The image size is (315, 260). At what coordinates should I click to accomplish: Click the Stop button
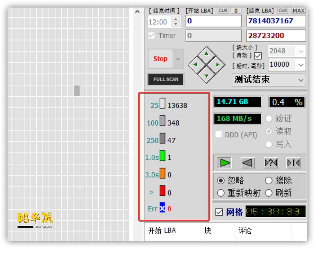160,59
